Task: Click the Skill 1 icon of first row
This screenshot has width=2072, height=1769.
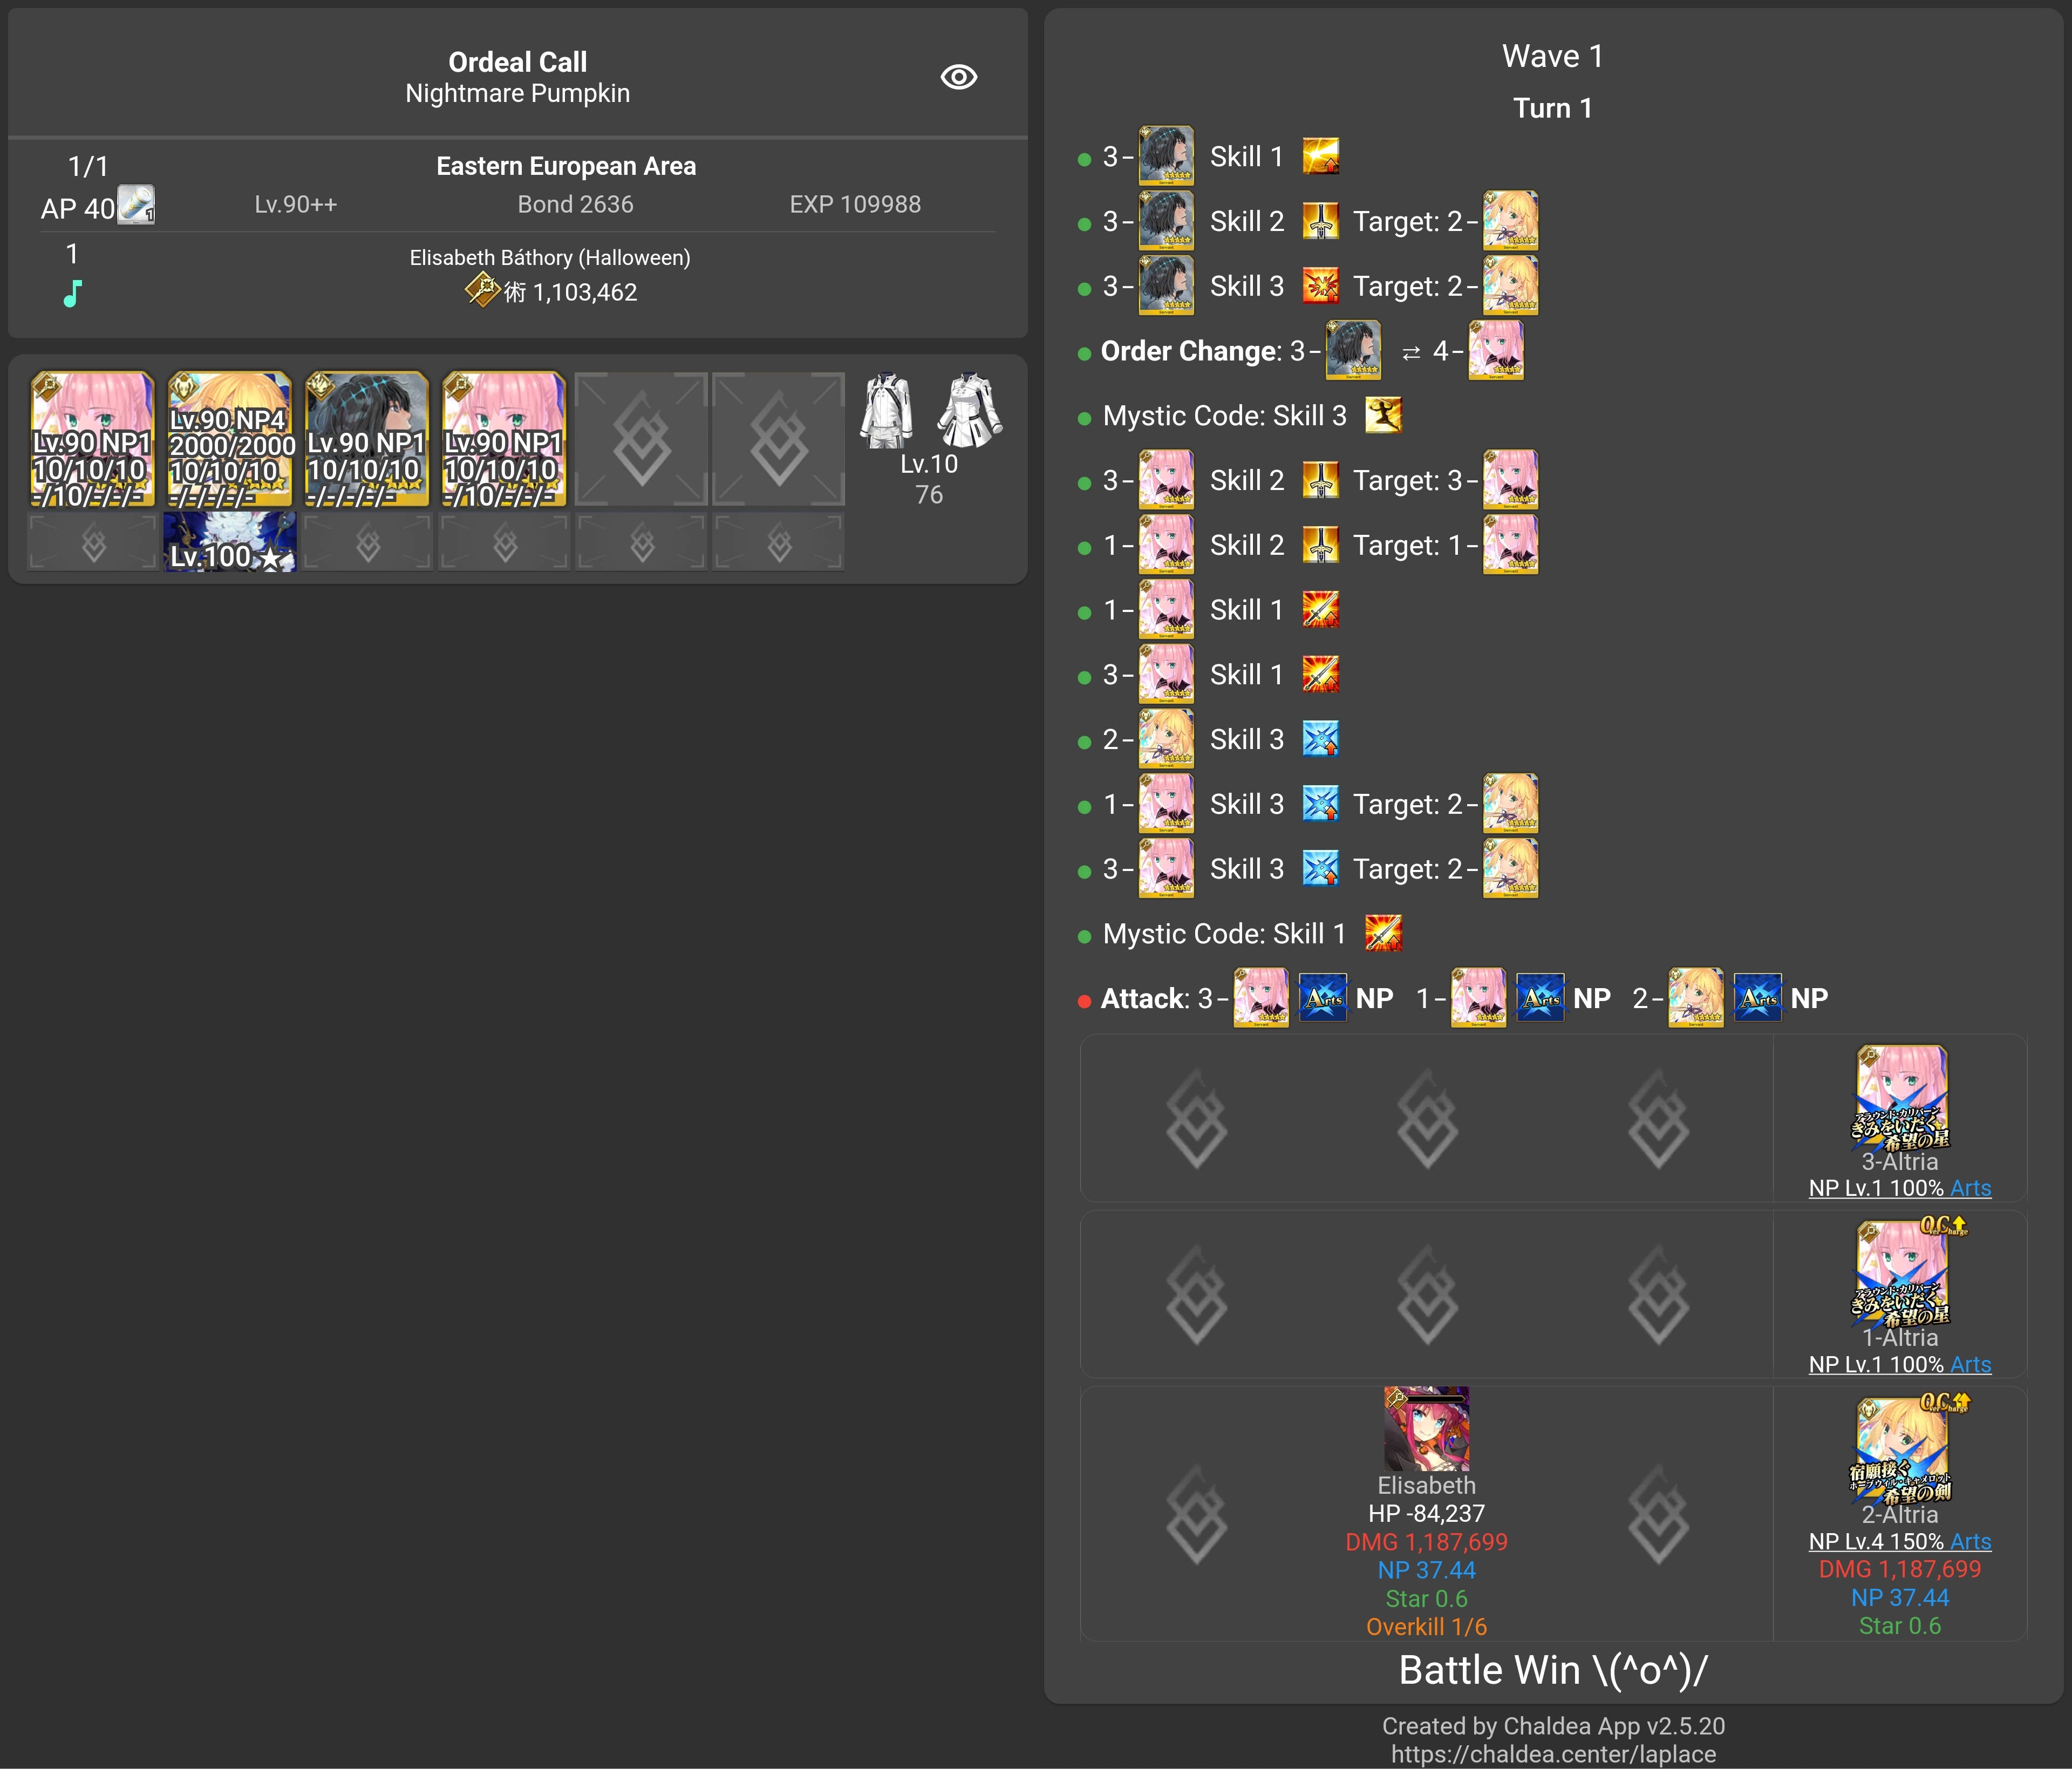Action: pos(1320,157)
